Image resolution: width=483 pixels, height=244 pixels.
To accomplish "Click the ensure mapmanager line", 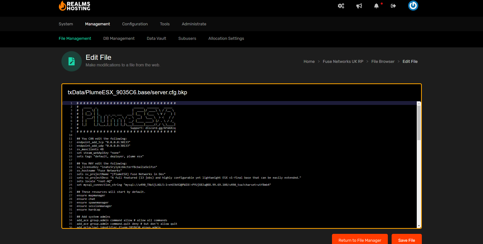I will click(91, 195).
